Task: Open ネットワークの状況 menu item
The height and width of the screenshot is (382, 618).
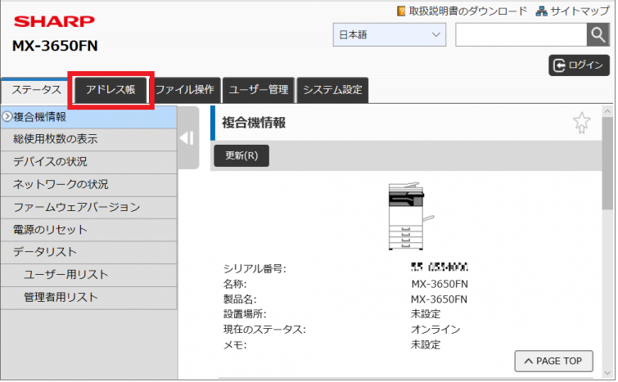Action: point(88,185)
